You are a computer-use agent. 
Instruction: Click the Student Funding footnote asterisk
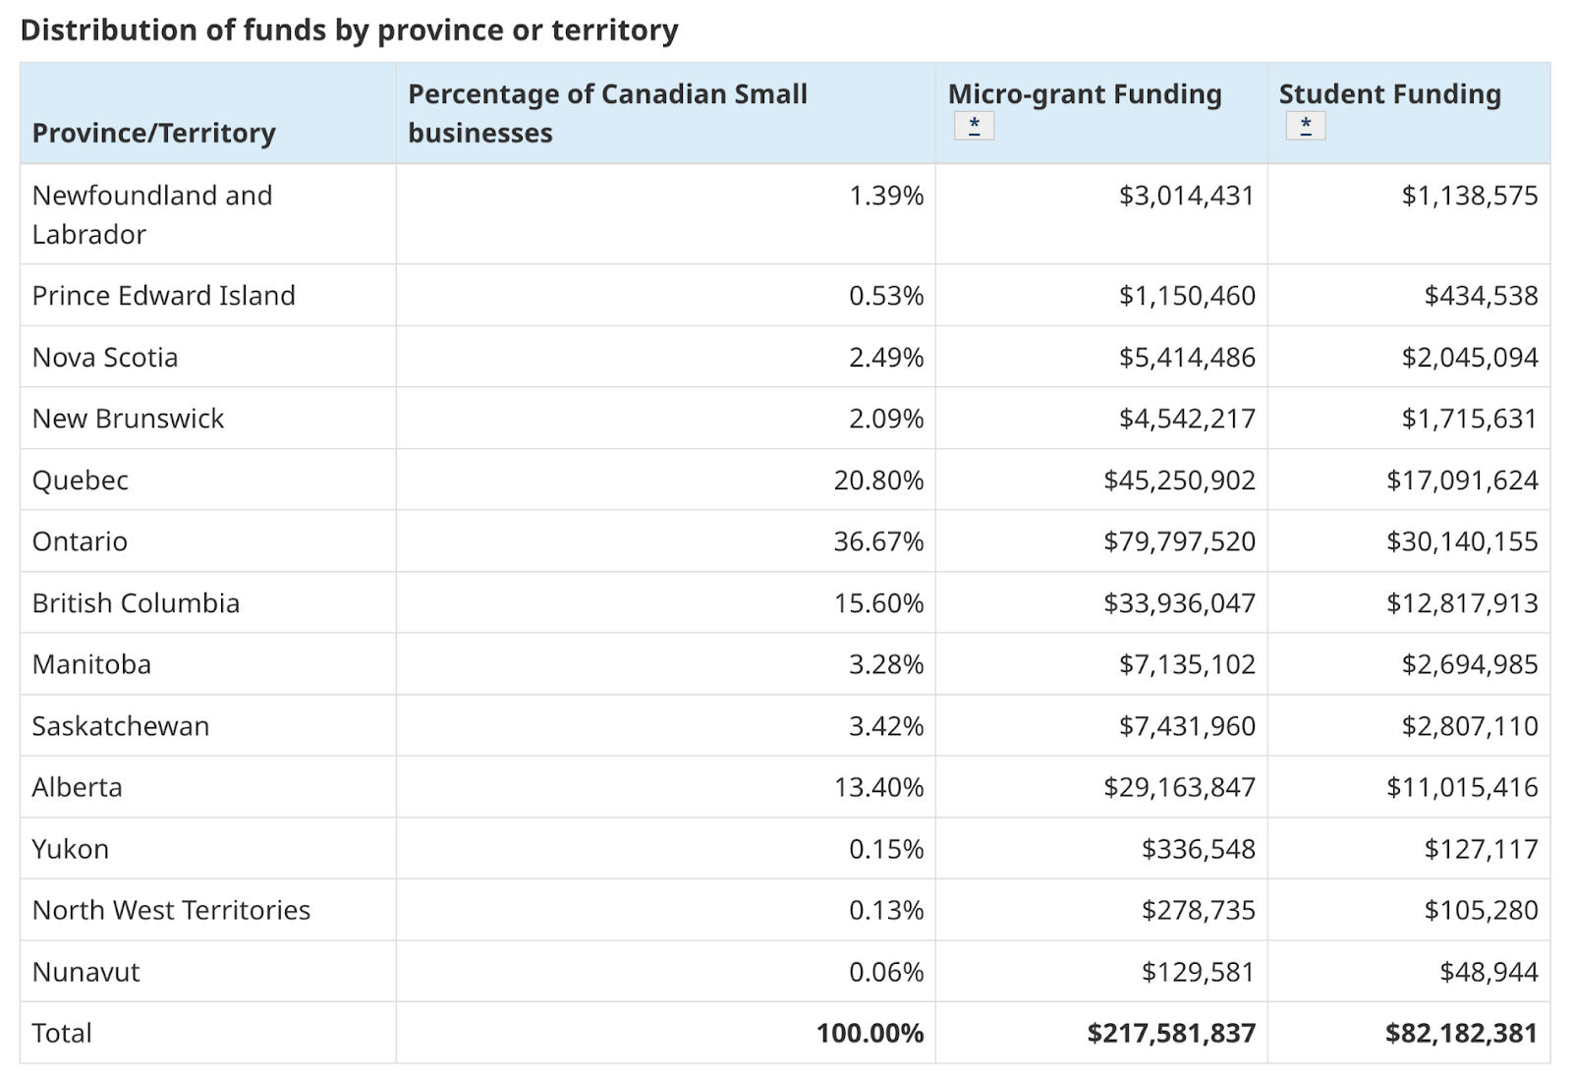(x=1305, y=126)
